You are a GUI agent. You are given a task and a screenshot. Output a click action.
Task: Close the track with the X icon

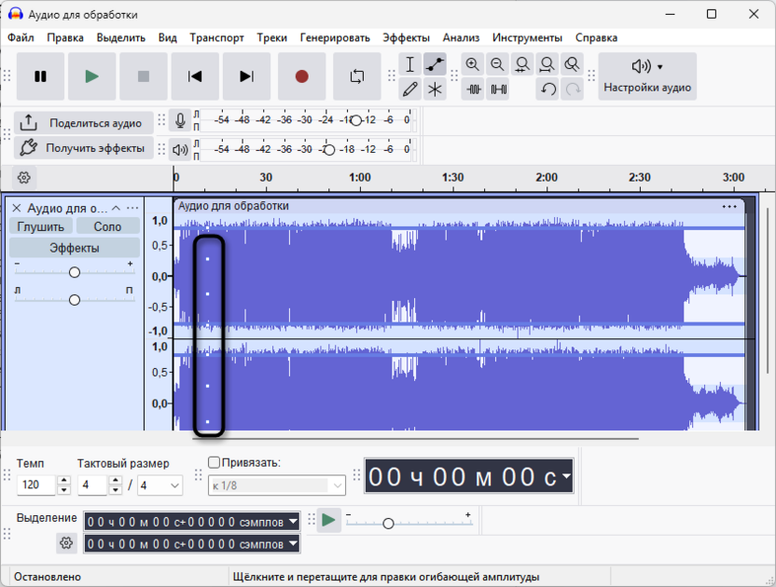click(17, 208)
